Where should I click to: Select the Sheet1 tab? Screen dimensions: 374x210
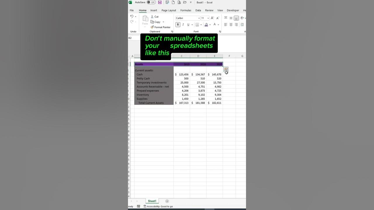pyautogui.click(x=152, y=201)
